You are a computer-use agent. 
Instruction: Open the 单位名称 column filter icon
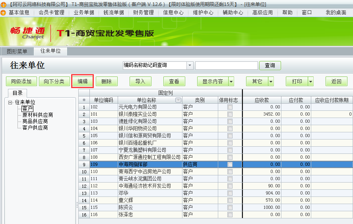[x=178, y=100]
